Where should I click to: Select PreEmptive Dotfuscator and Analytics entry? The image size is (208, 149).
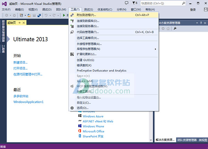tap(114, 71)
